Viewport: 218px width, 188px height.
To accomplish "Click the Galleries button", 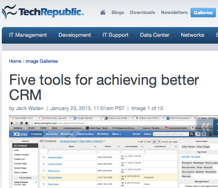I will (203, 13).
